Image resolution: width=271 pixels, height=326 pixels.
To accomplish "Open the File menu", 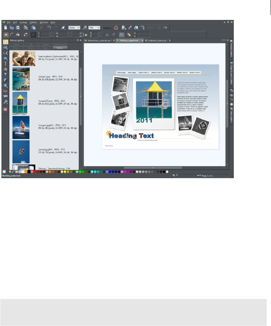I will tap(9, 22).
